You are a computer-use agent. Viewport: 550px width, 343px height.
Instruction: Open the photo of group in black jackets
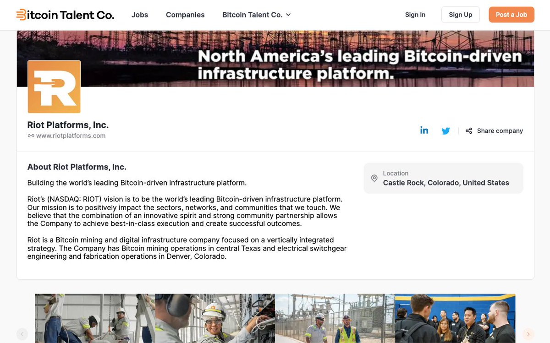tap(455, 318)
